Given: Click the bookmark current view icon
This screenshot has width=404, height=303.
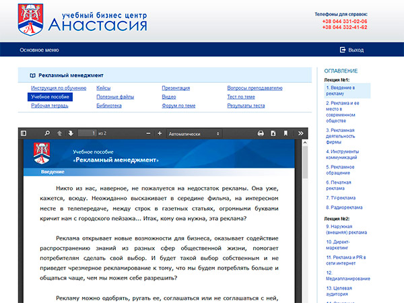Looking at the screenshot, I should (x=285, y=133).
